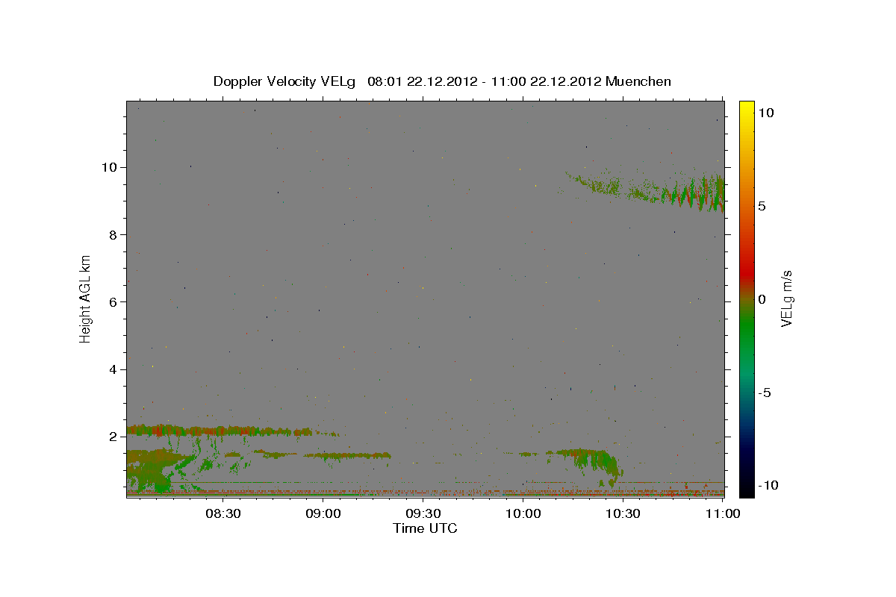The height and width of the screenshot is (597, 896).
Task: Click the 10:30 time tick label
Action: (x=623, y=513)
